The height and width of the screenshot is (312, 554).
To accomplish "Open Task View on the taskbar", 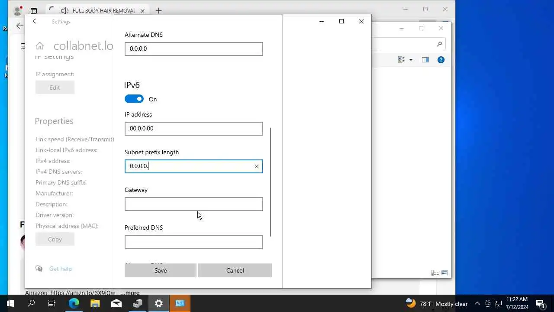I will [x=52, y=303].
